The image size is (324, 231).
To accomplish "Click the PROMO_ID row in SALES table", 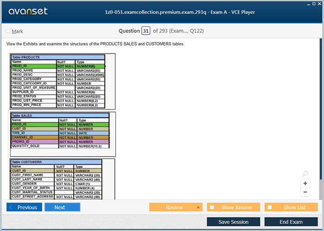I will point(60,142).
